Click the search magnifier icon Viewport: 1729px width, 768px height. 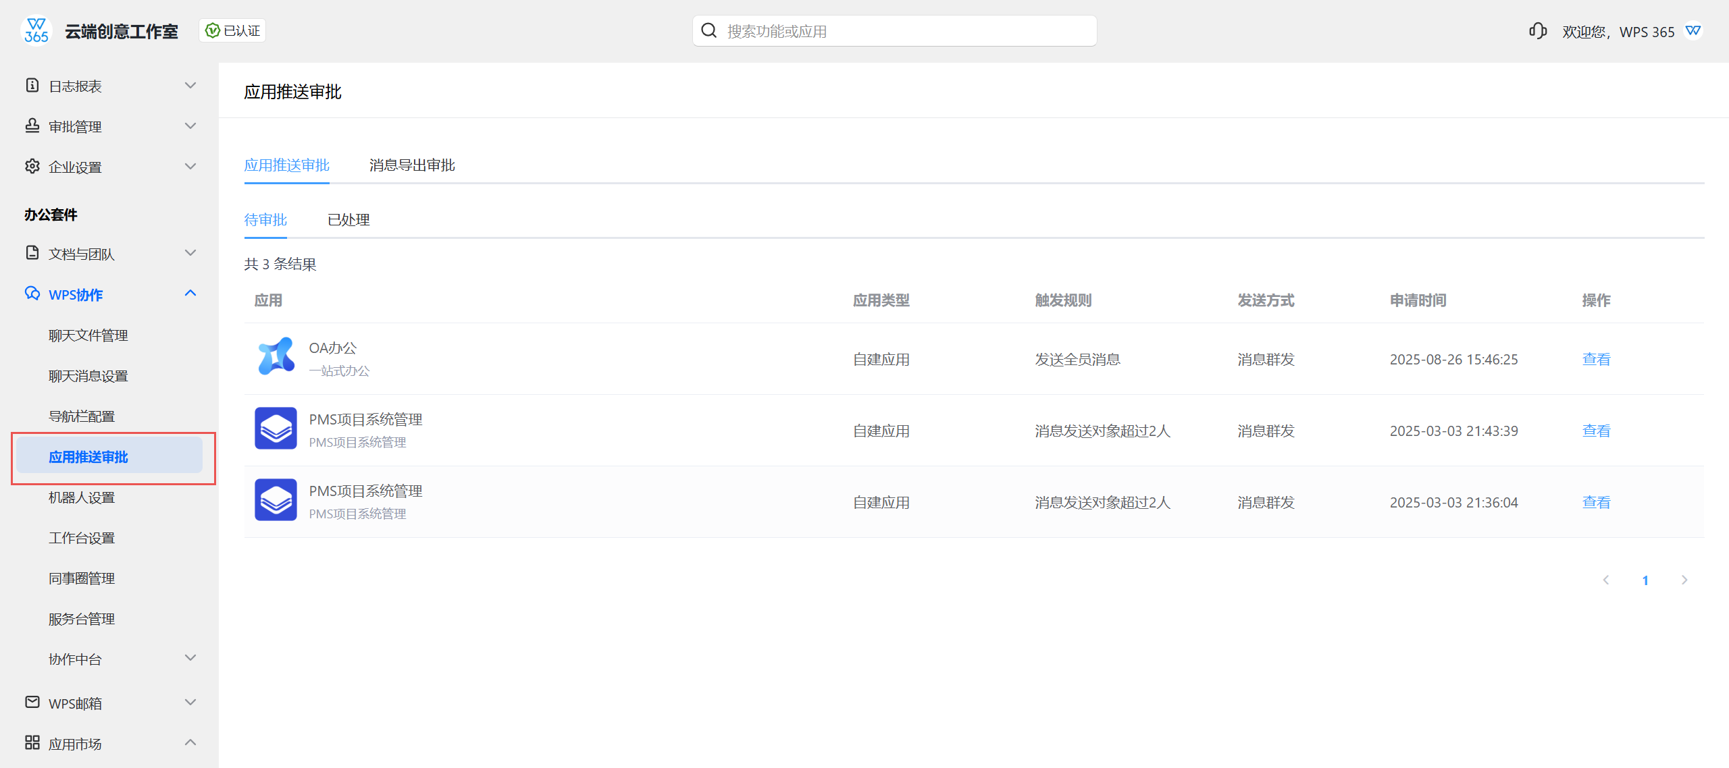click(709, 31)
